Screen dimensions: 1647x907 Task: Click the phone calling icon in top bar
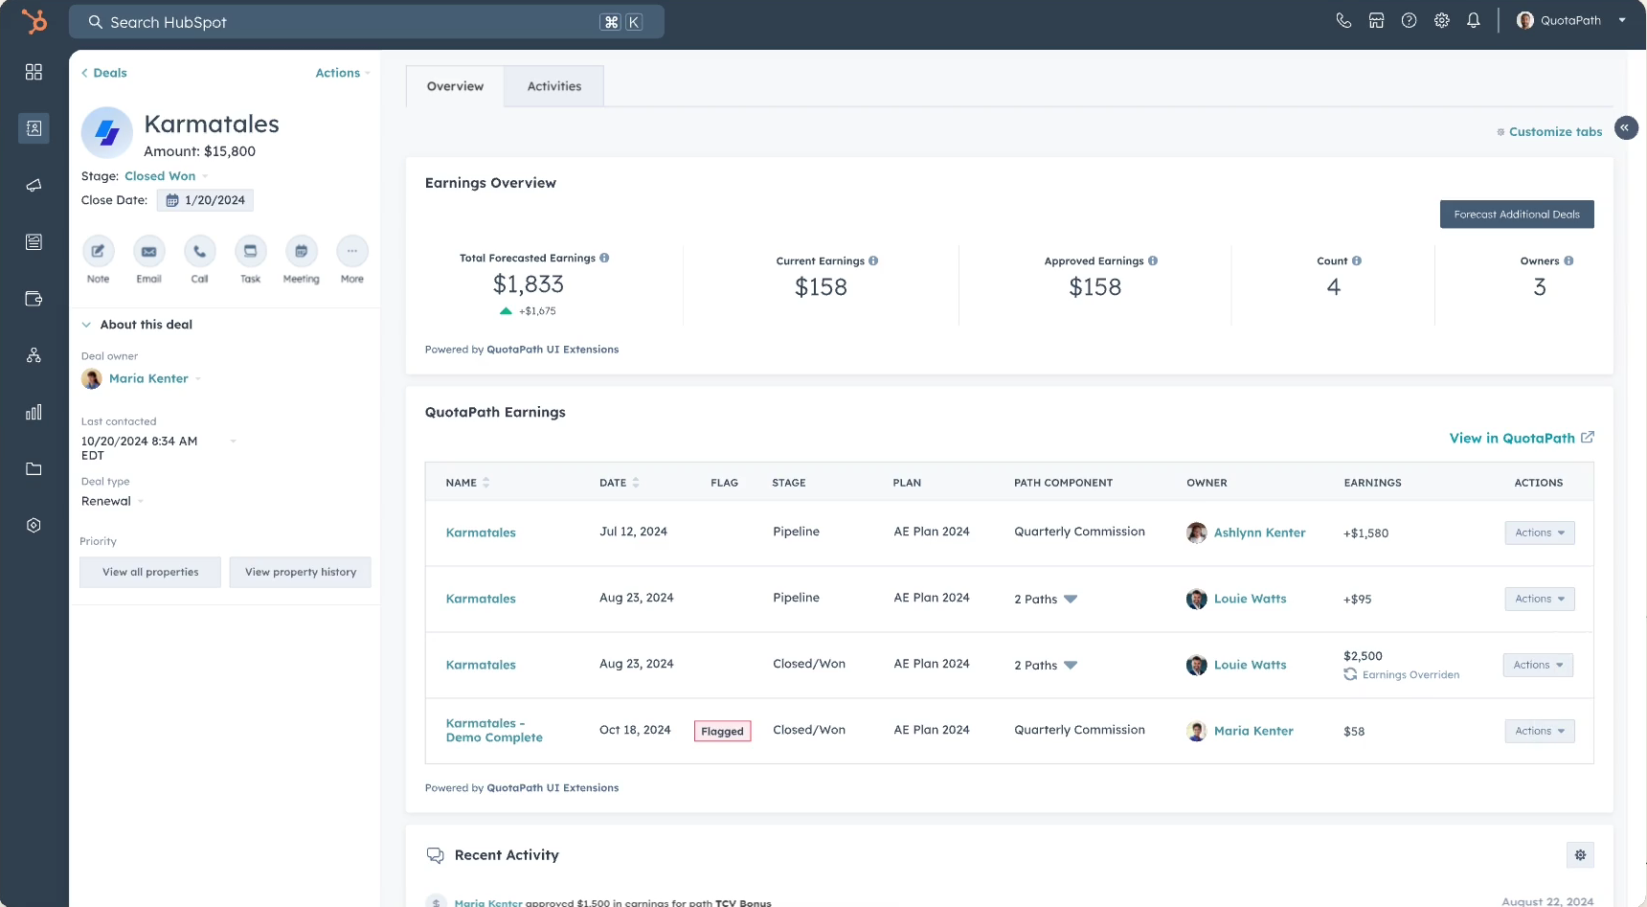[1343, 20]
